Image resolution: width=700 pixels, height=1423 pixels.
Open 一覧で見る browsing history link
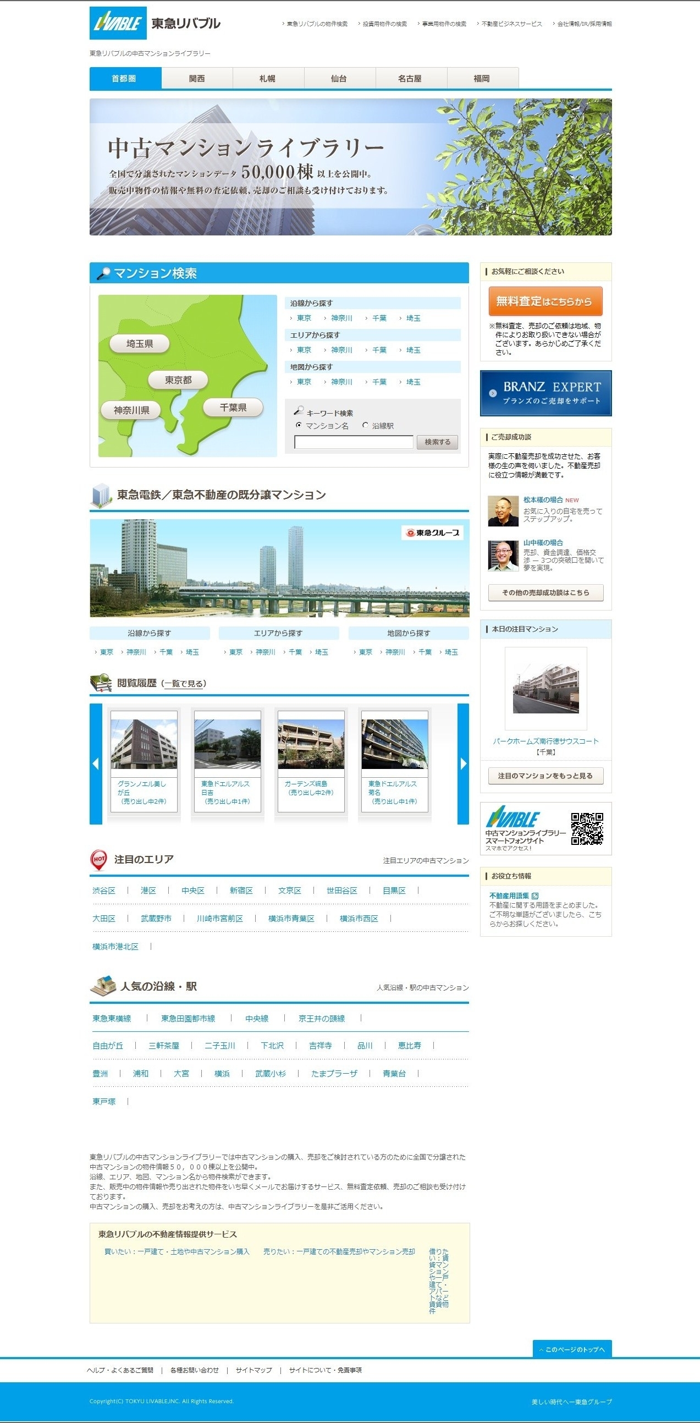tap(184, 684)
